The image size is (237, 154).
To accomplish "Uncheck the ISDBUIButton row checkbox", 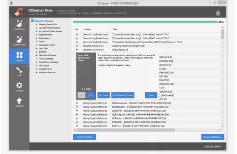I will 77,107.
